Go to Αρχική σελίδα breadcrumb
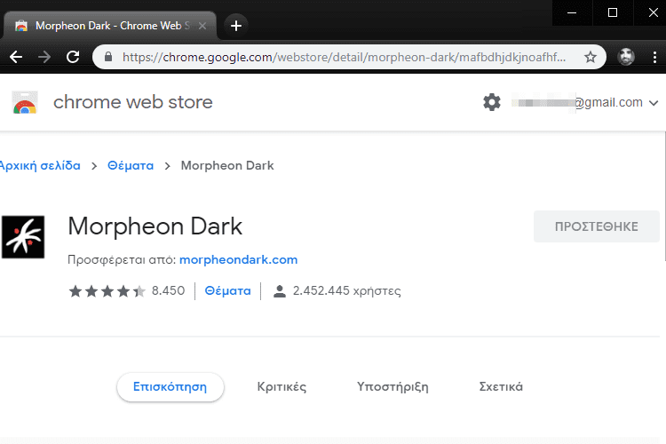The image size is (666, 444). coord(40,166)
